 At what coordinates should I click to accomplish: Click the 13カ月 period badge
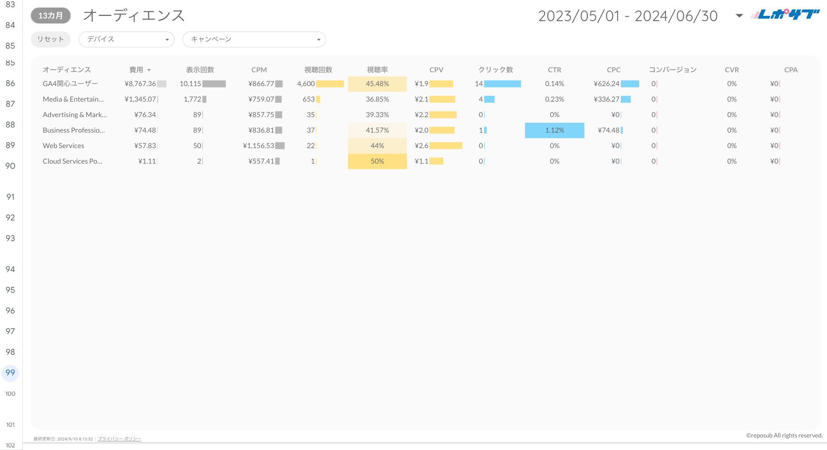pyautogui.click(x=50, y=16)
